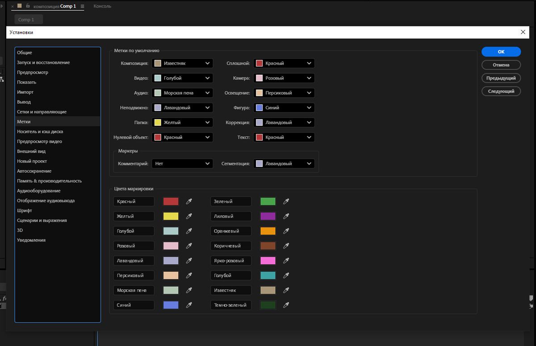The height and width of the screenshot is (346, 536).
Task: Open the Освещение label dropdown
Action: click(284, 93)
